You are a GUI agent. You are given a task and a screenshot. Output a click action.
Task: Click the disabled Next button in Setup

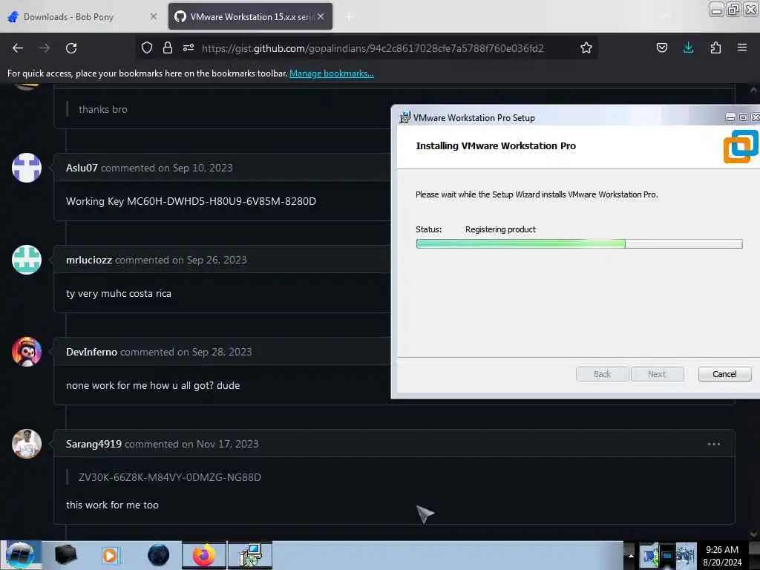click(x=658, y=374)
